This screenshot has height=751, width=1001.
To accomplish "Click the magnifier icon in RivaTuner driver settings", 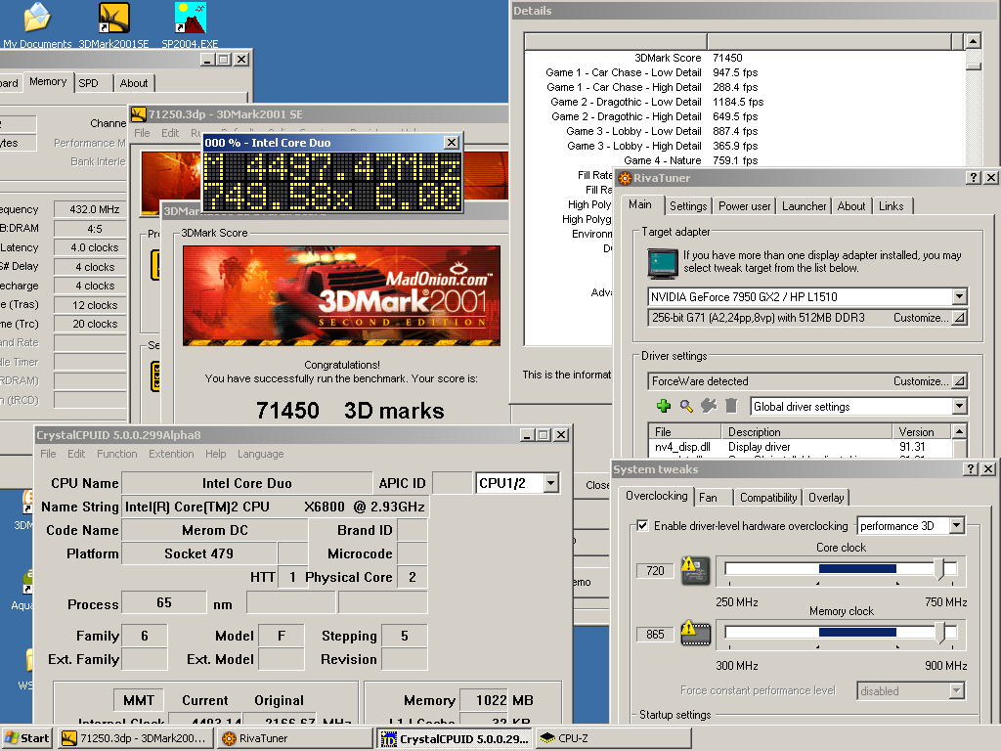I will pyautogui.click(x=686, y=406).
